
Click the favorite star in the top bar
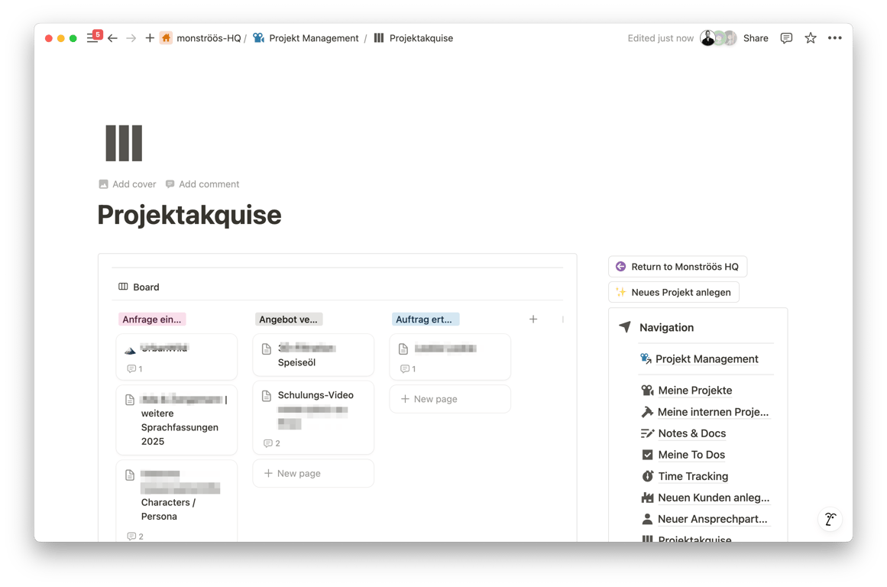[810, 37]
